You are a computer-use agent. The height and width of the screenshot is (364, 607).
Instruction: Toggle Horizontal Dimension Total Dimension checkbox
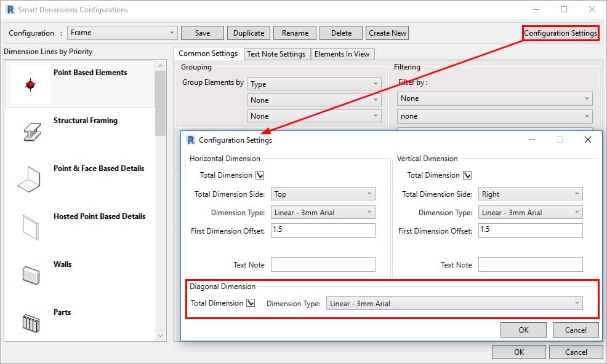(260, 175)
